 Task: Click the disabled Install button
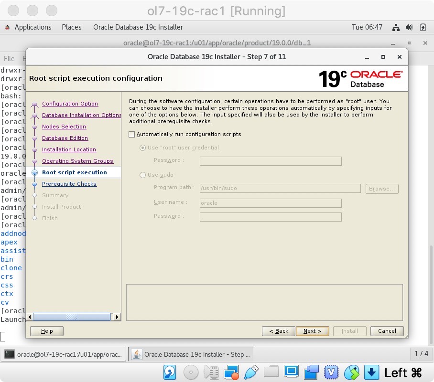pos(350,331)
